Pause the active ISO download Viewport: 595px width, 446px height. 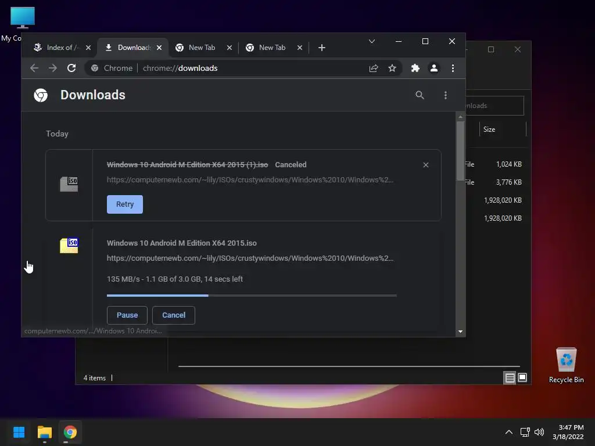(x=127, y=315)
